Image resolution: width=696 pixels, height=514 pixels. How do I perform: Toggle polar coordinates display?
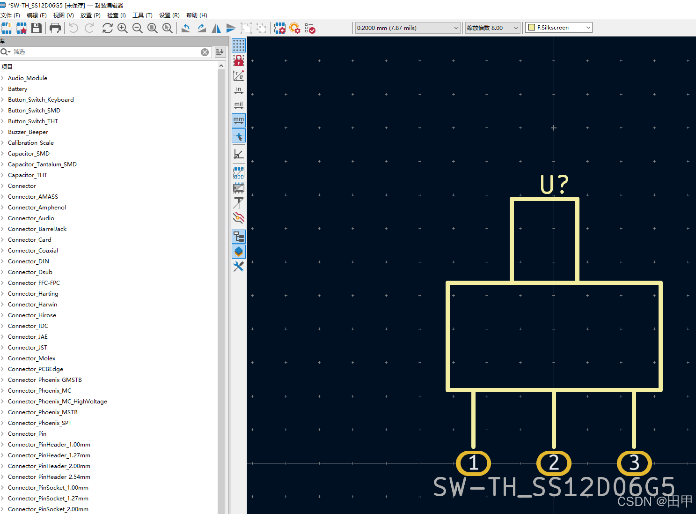point(239,75)
